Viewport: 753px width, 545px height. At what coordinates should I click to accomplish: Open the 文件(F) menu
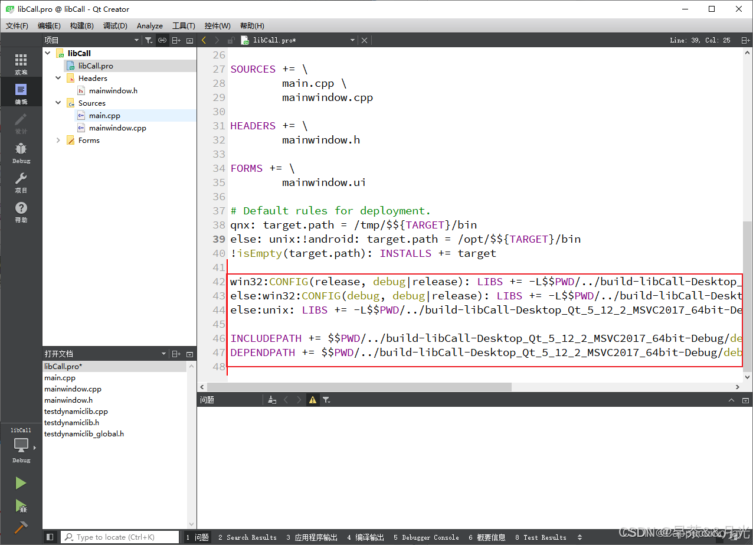pyautogui.click(x=17, y=25)
